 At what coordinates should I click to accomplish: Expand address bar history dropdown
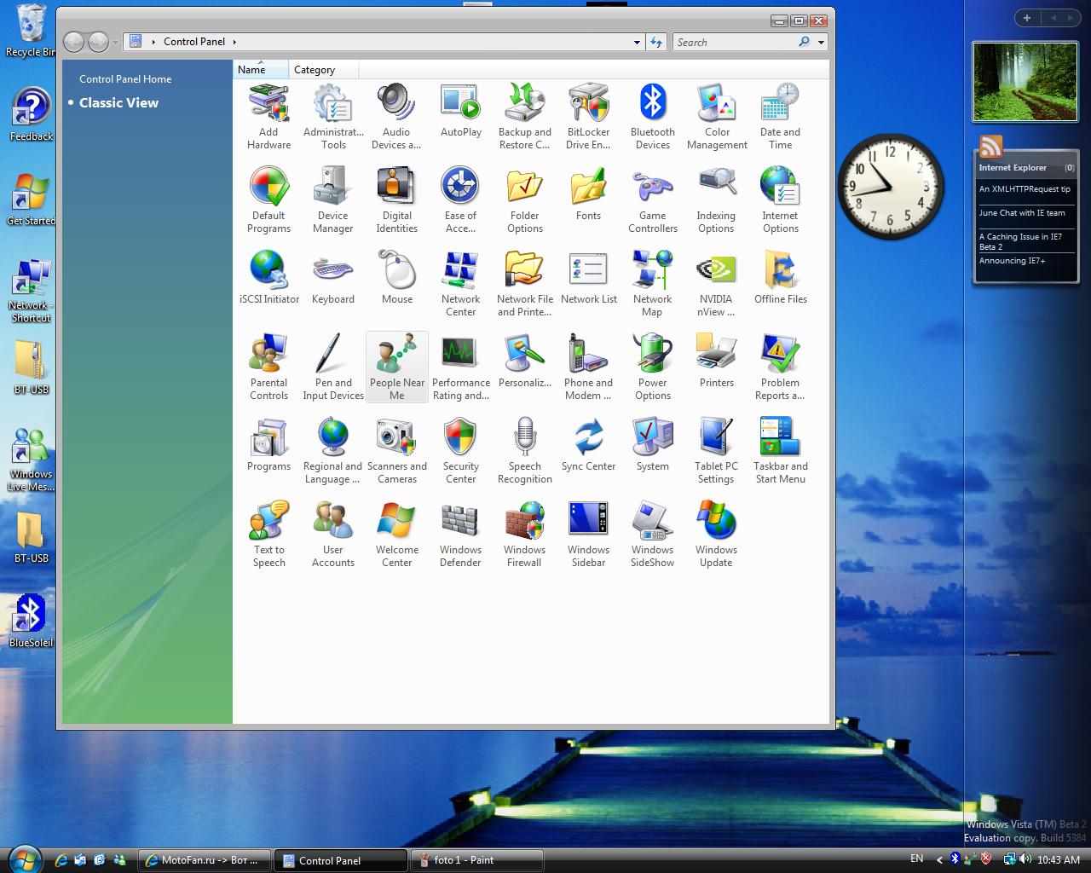click(637, 42)
